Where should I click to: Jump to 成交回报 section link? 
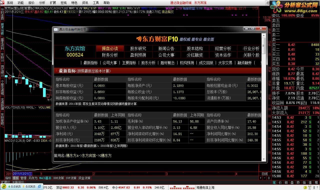[x=206, y=63]
